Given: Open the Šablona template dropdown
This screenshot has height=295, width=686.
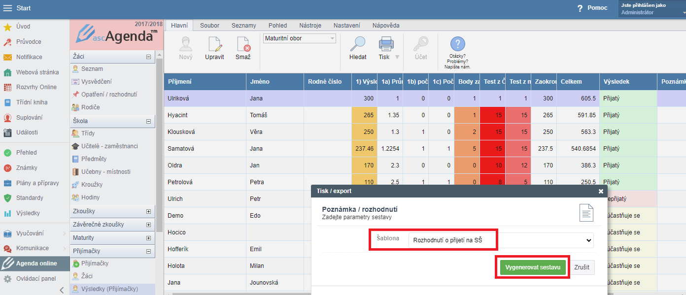Looking at the screenshot, I should coord(501,240).
